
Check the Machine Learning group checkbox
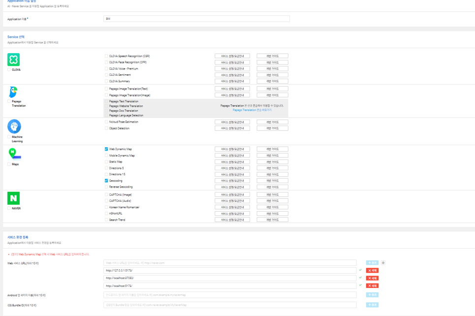9,137
